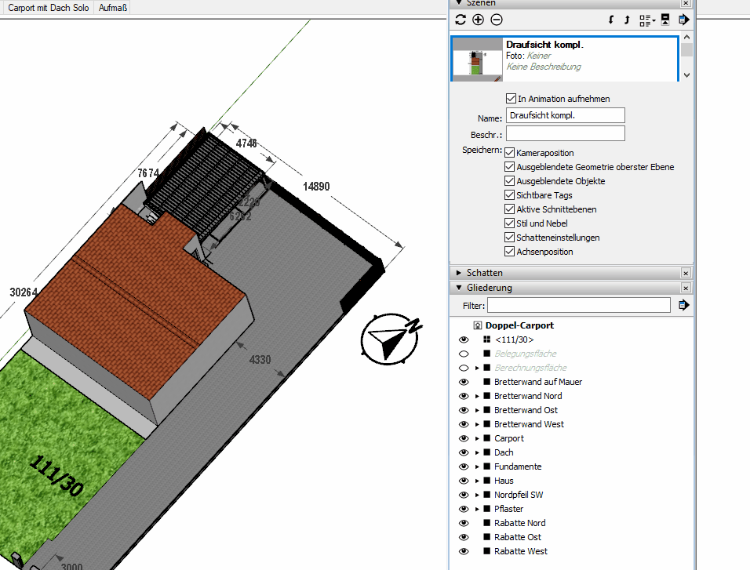Open the scene view options dropdown
The width and height of the screenshot is (750, 570).
click(647, 20)
